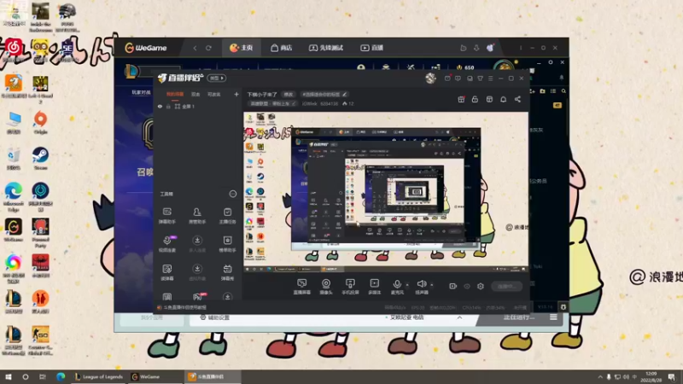Select the first red scene tab
Screen dimensions: 683x384
tap(175, 94)
